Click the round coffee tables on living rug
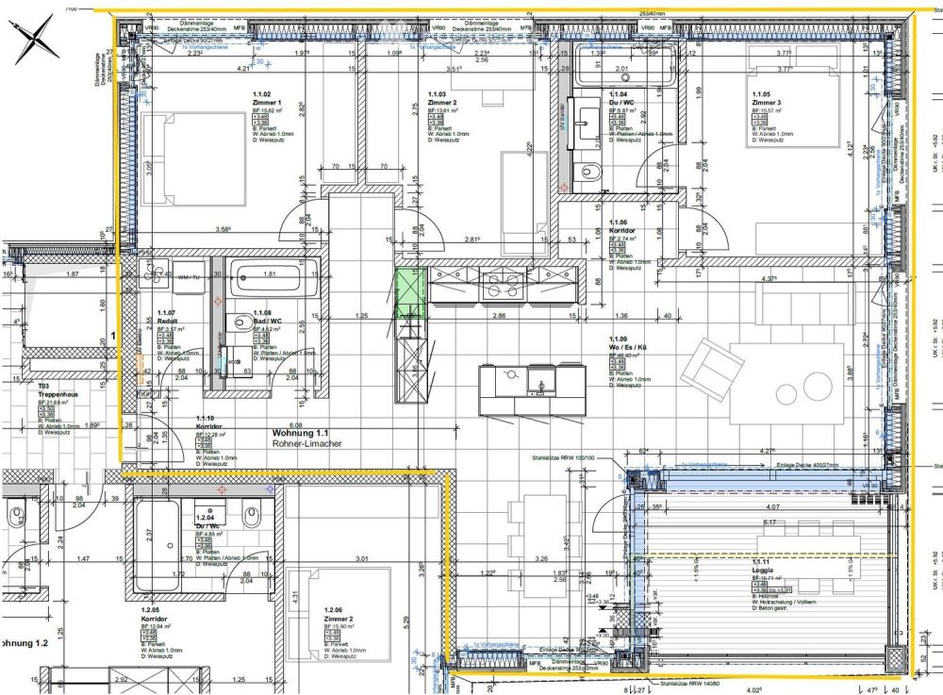This screenshot has width=943, height=695. click(x=802, y=388)
